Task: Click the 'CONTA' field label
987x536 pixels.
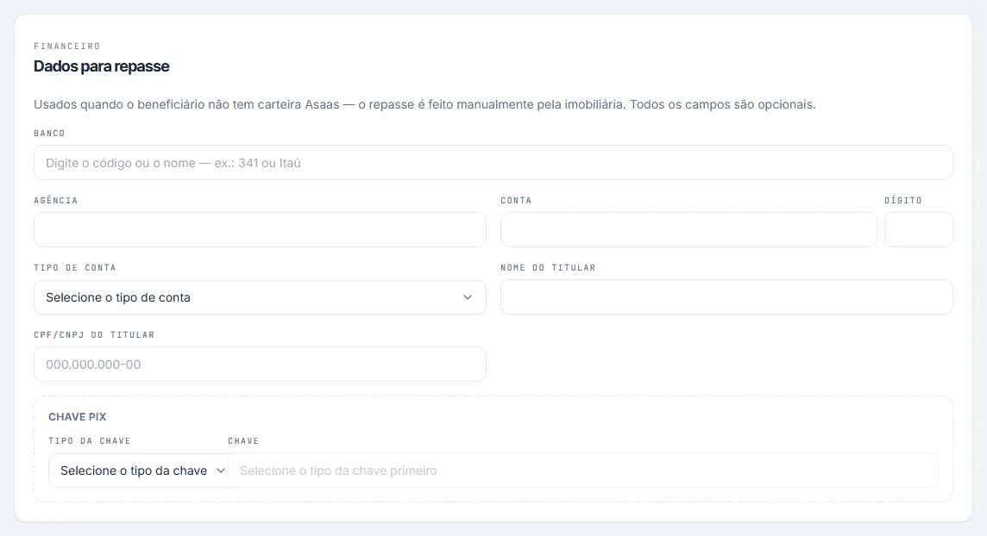Action: [516, 201]
